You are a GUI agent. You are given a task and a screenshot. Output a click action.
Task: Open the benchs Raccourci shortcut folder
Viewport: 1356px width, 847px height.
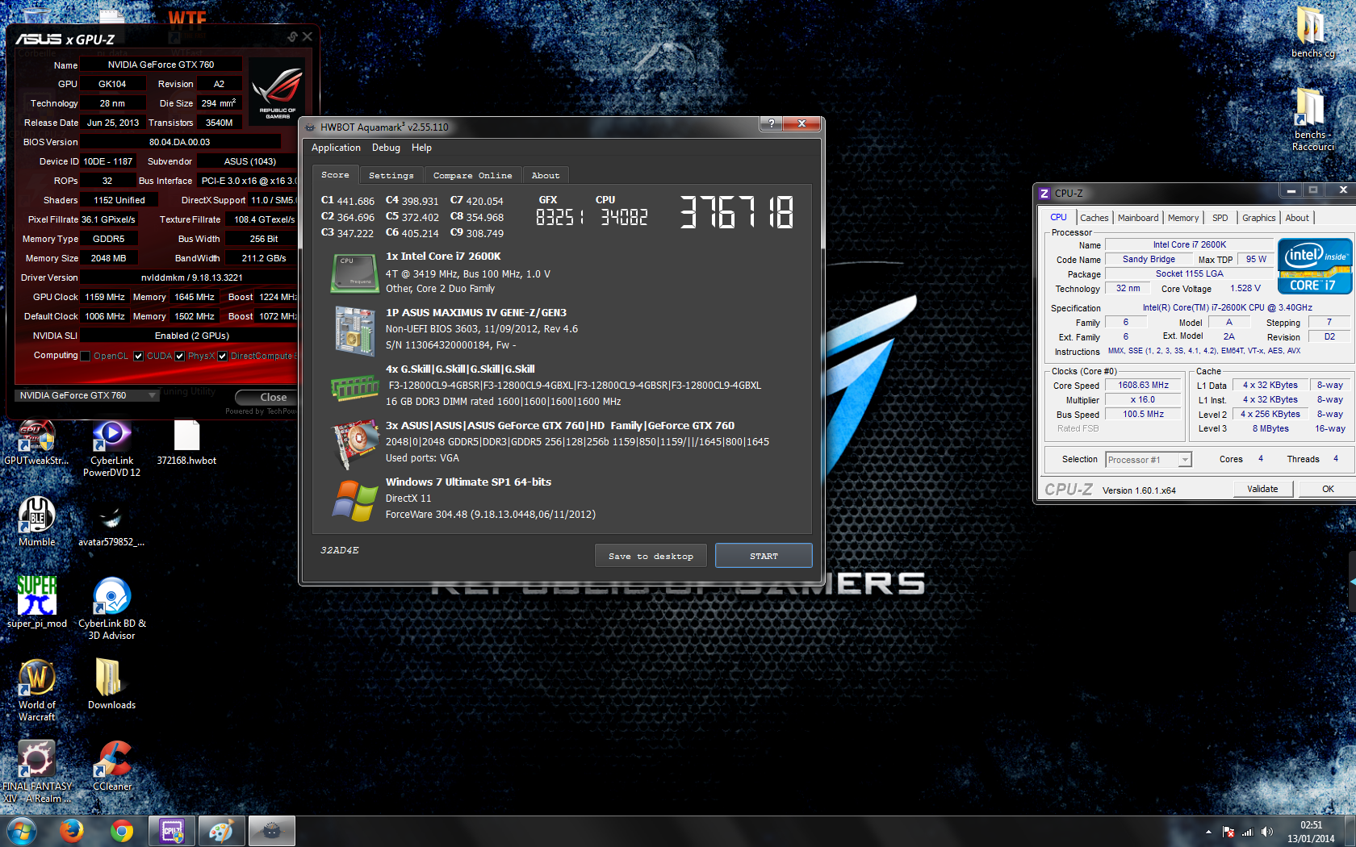[1312, 119]
